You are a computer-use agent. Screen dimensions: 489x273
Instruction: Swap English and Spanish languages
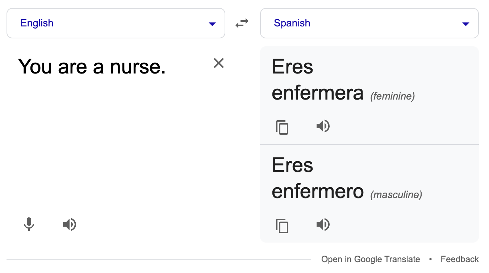(242, 23)
